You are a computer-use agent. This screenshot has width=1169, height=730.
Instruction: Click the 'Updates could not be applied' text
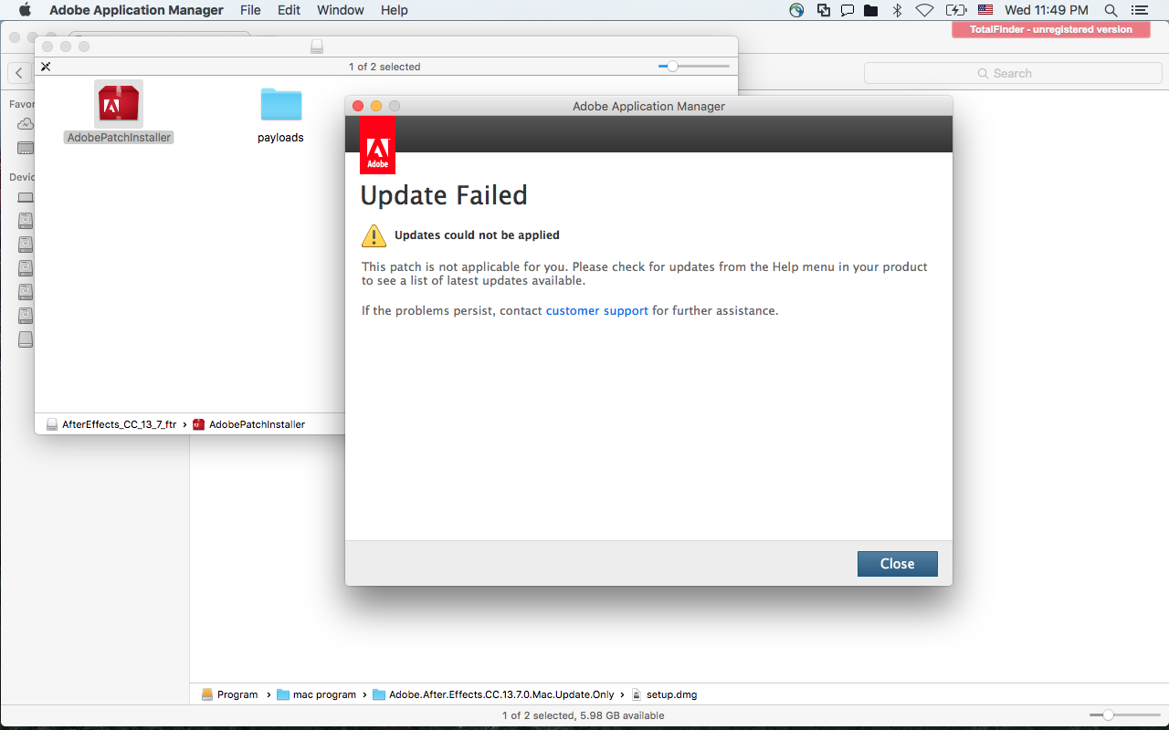click(477, 235)
